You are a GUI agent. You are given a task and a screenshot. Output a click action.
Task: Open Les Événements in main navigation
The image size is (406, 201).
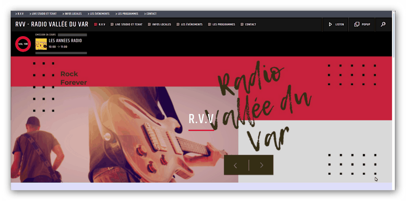pos(190,24)
